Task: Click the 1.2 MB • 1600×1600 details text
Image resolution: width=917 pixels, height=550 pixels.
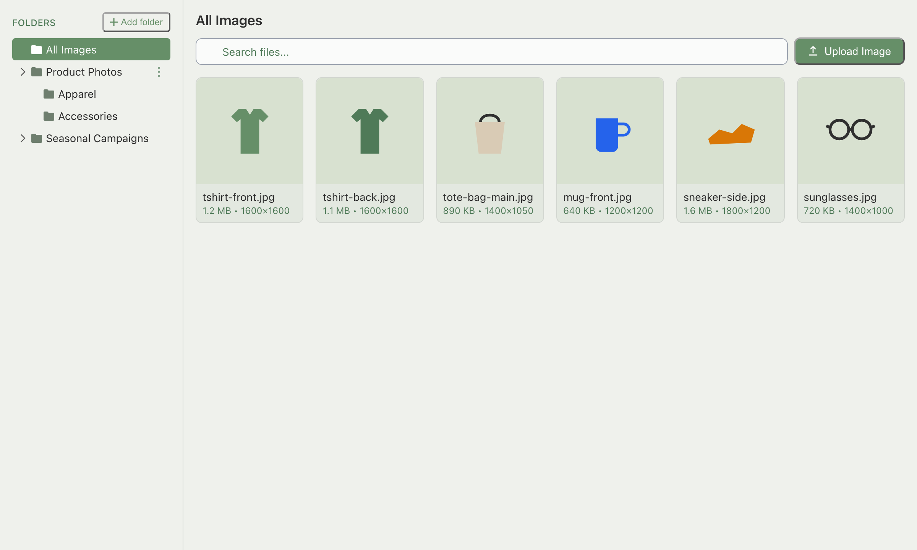Action: coord(246,211)
